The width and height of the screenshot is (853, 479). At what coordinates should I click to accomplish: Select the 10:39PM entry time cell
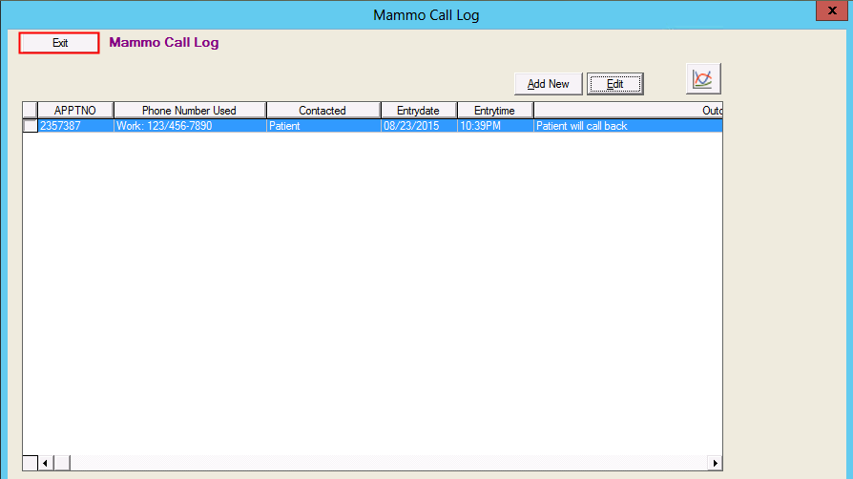point(494,126)
